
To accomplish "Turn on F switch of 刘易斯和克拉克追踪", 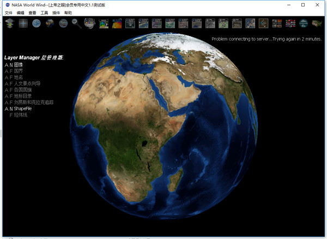I will coord(11,103).
